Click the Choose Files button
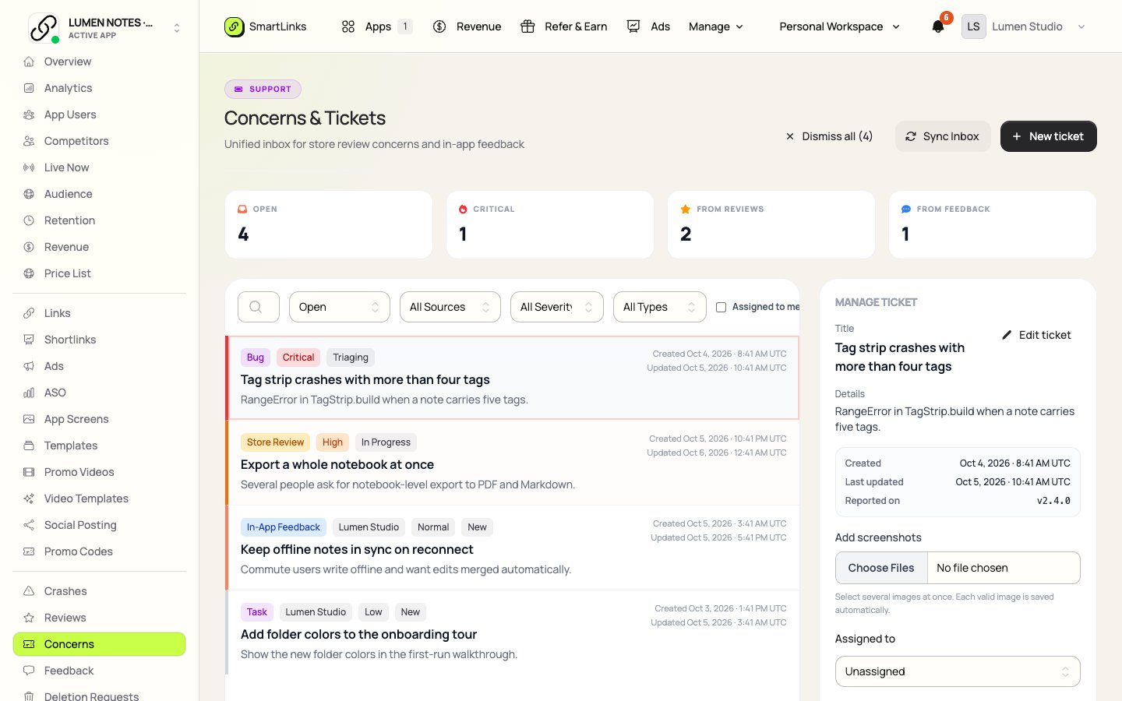Image resolution: width=1122 pixels, height=701 pixels. [x=881, y=568]
